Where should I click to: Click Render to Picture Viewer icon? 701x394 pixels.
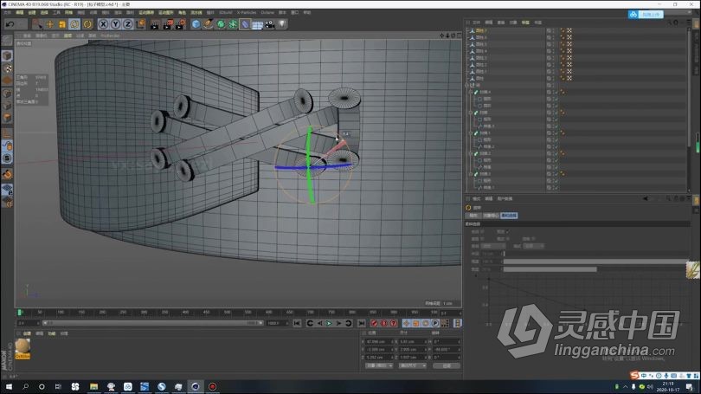(167, 24)
